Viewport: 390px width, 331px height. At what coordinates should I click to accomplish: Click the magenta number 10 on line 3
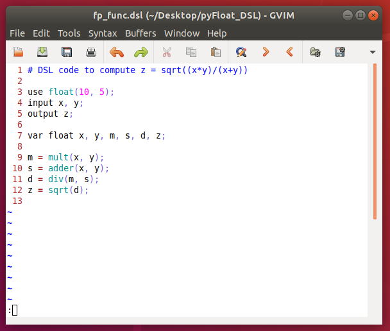[x=84, y=92]
